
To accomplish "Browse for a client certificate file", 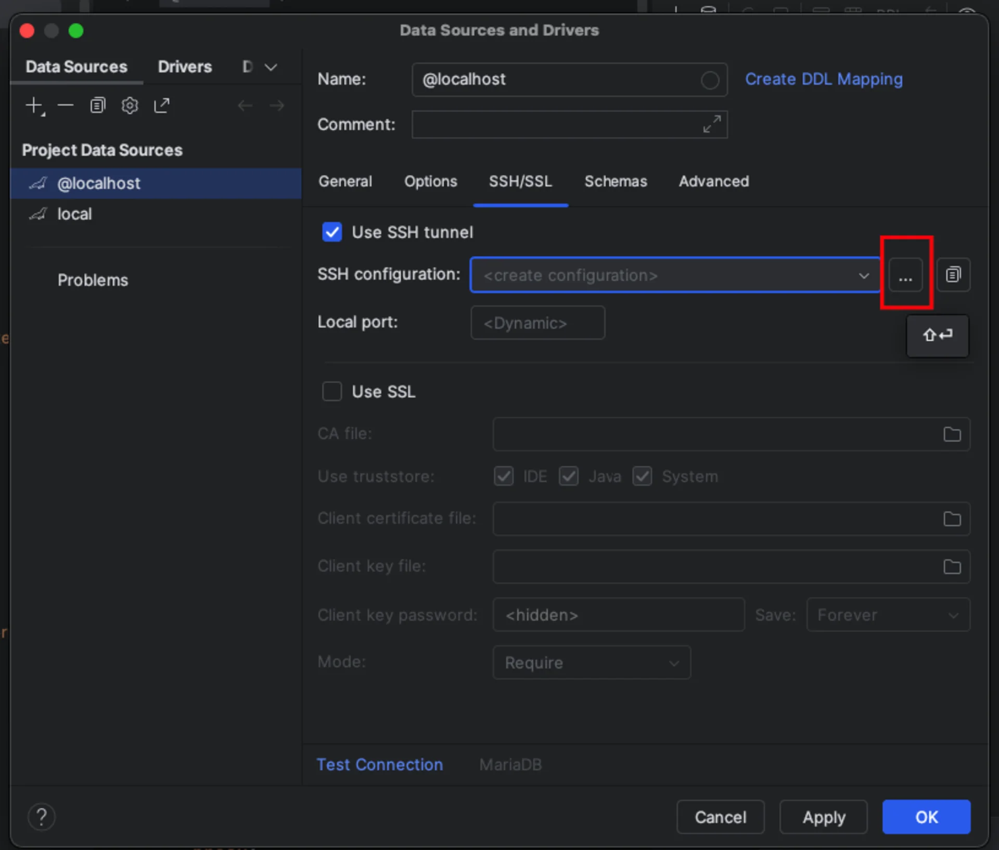I will pyautogui.click(x=952, y=519).
